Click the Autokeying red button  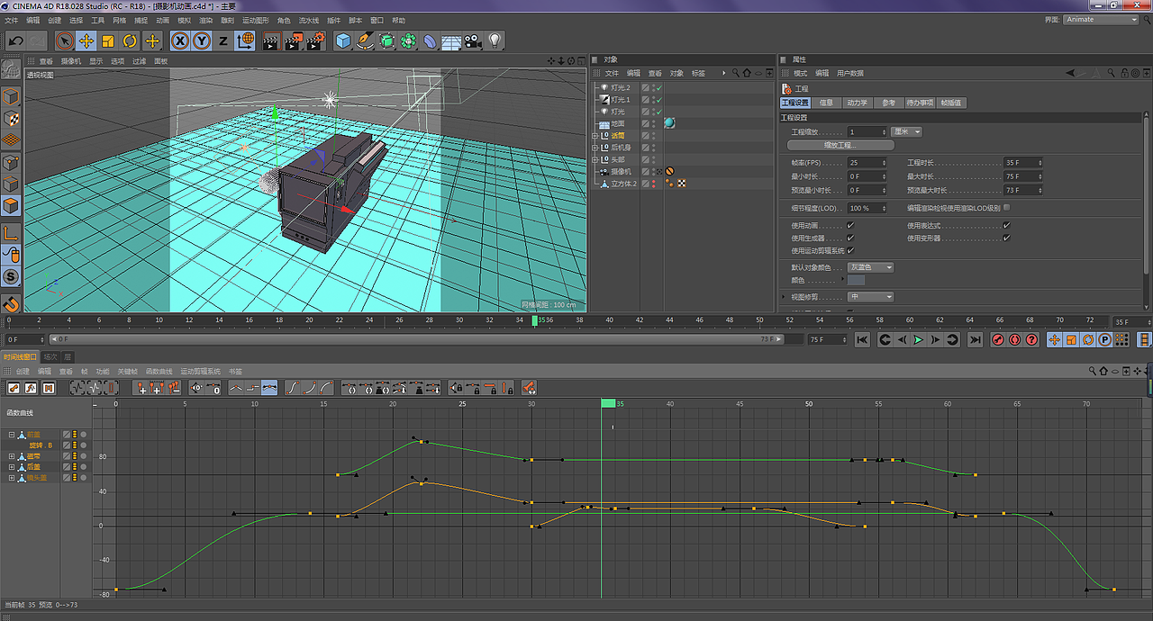click(x=1015, y=339)
